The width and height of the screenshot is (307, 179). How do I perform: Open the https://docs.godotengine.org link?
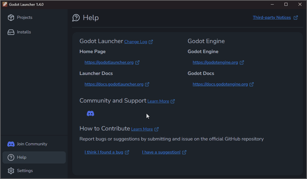[x=221, y=84]
